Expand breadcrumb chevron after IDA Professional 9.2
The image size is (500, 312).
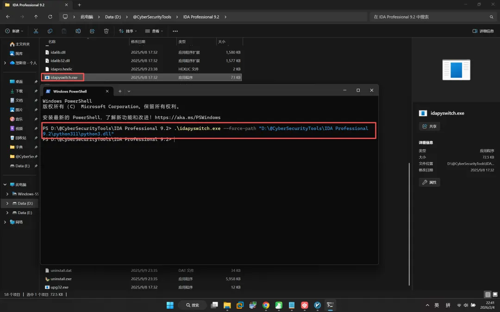click(225, 17)
